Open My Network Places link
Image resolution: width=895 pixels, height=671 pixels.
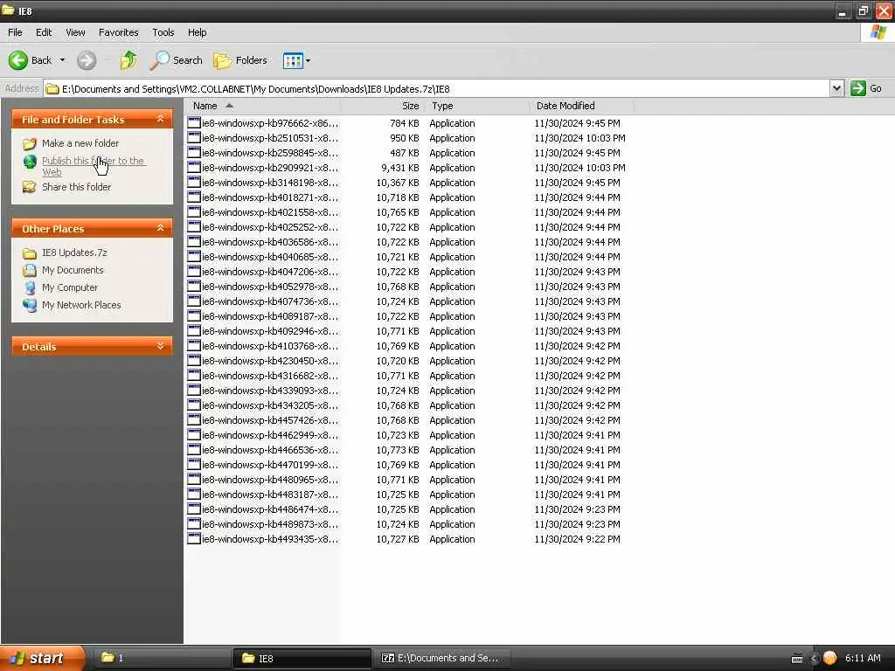tap(81, 305)
